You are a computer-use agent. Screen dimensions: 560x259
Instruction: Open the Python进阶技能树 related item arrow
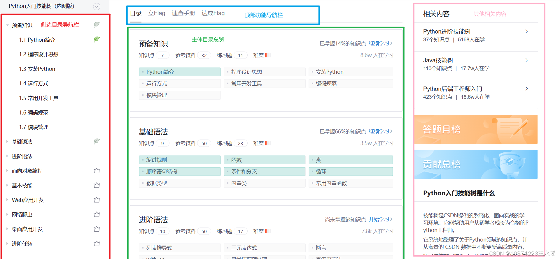pos(526,31)
